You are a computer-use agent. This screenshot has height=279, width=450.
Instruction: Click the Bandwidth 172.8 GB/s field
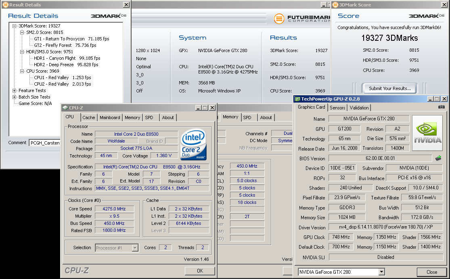(422, 217)
